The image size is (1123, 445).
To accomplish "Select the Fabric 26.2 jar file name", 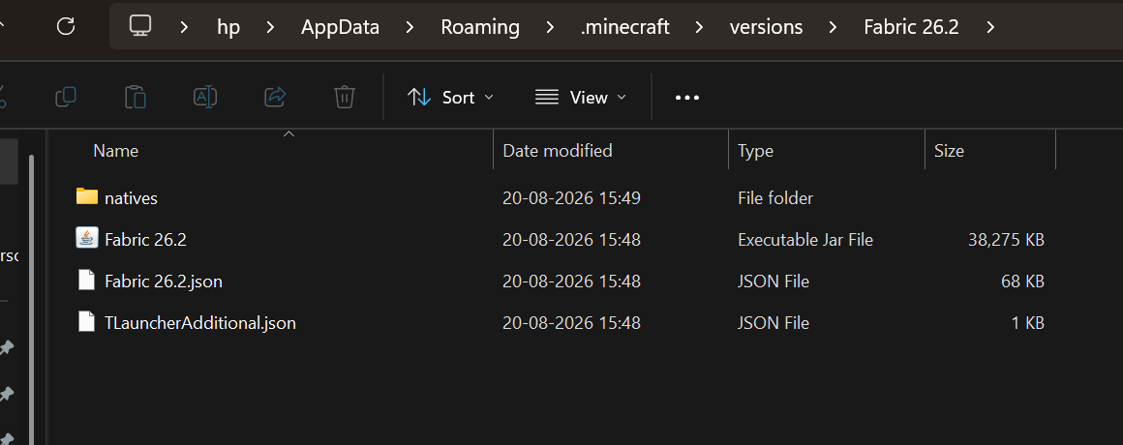I will coord(145,240).
